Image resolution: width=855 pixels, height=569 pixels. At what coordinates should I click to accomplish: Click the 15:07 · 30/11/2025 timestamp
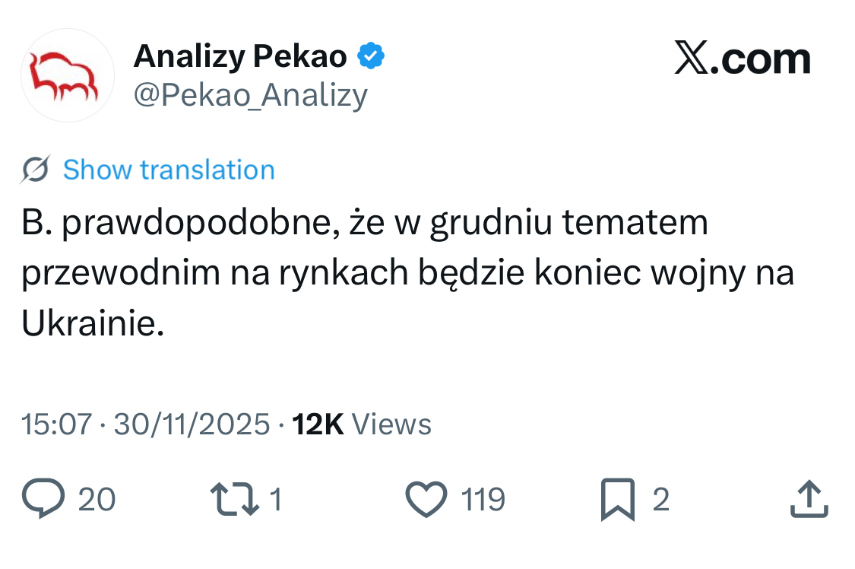click(146, 424)
